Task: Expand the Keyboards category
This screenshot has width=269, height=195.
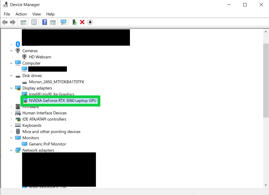Action: (x=11, y=126)
